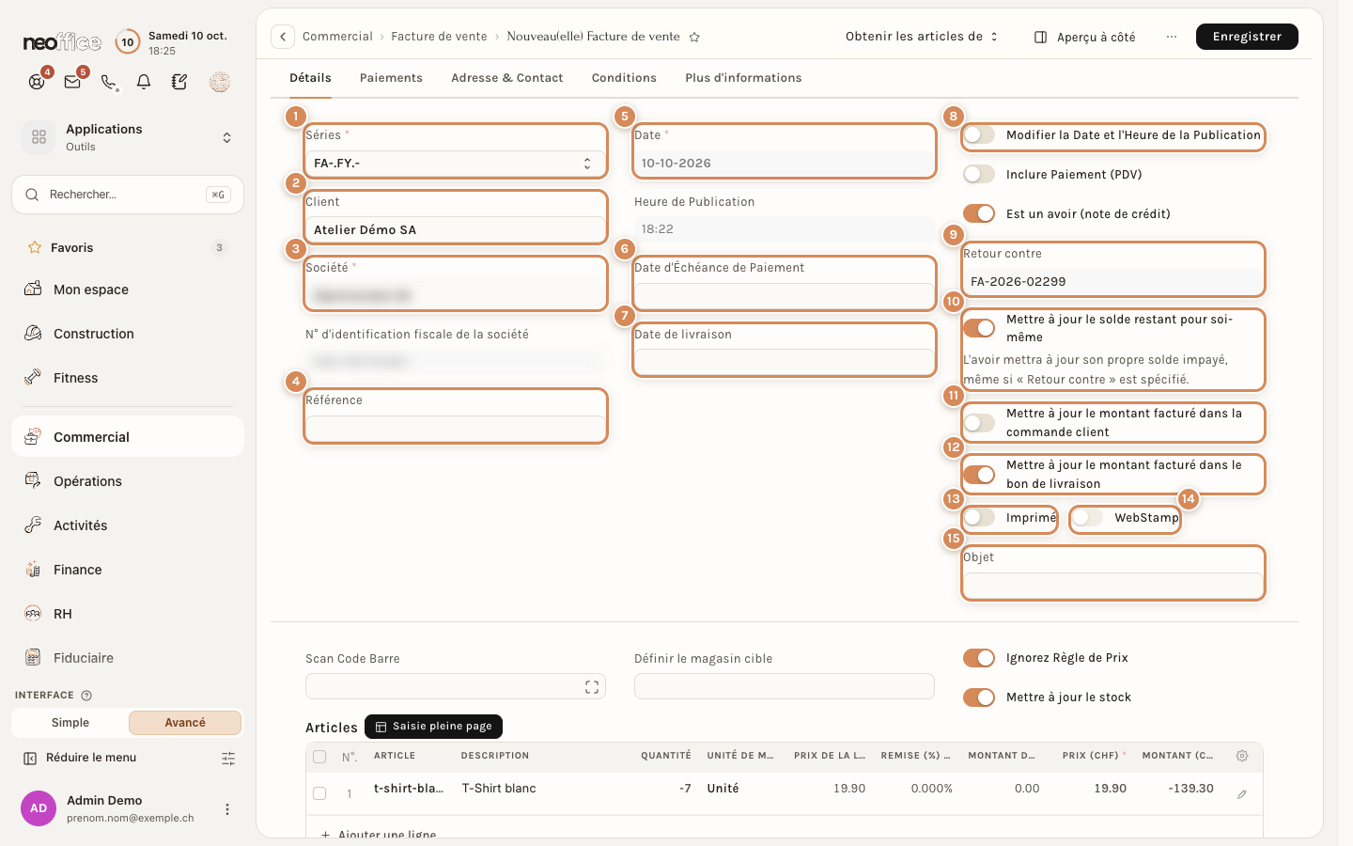Click into the Référence input field
Screen dimensions: 1353x846
point(456,428)
